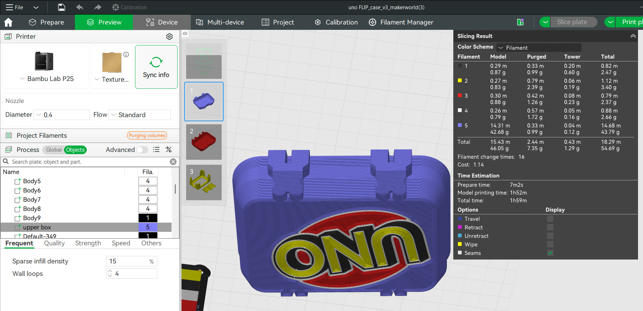Open the Quality settings tab

tap(54, 243)
